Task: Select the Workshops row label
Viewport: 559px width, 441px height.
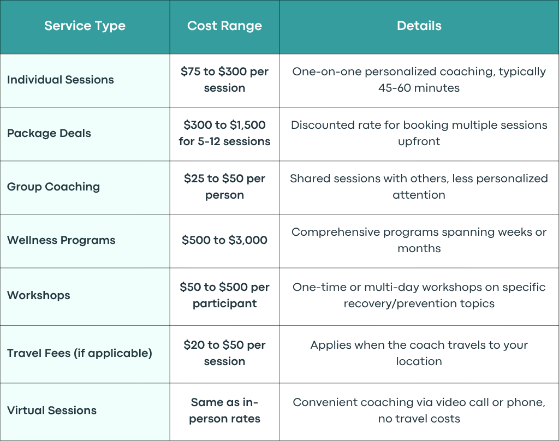Action: 39,295
